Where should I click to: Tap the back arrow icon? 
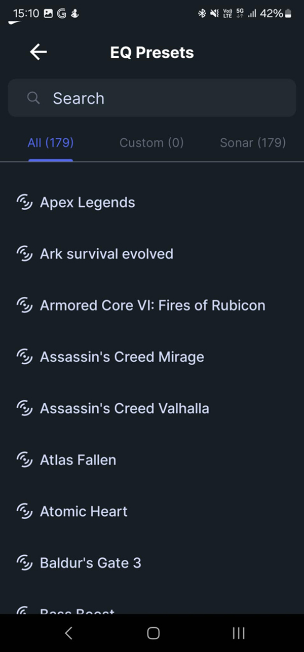pos(38,52)
